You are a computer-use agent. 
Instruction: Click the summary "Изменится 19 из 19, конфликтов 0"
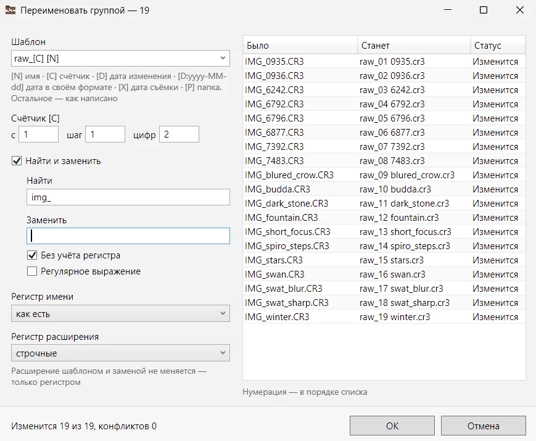coord(84,426)
